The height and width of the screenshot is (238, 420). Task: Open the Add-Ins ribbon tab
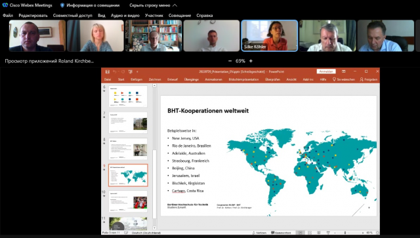pos(308,79)
